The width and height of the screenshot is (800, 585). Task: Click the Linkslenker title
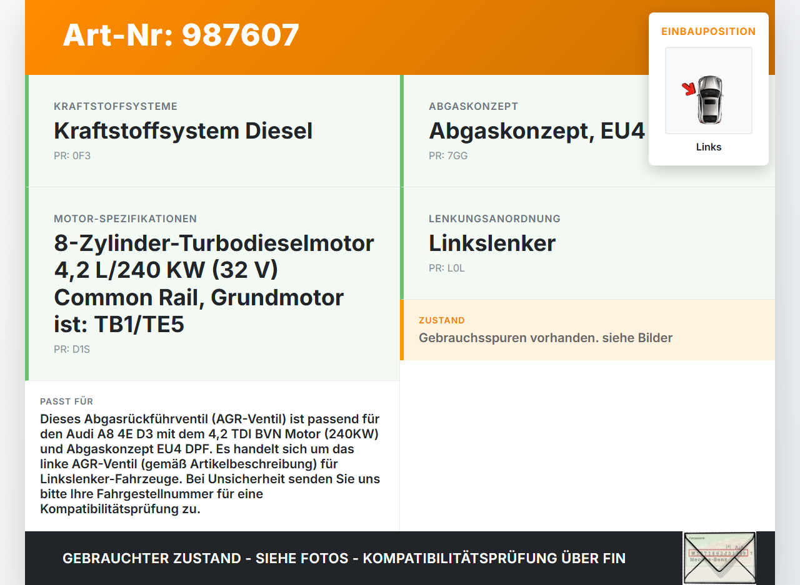point(492,243)
